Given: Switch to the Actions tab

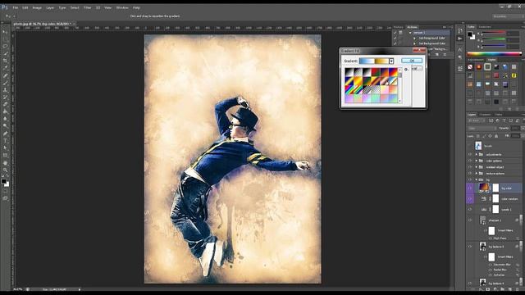Looking at the screenshot, I should click(412, 27).
